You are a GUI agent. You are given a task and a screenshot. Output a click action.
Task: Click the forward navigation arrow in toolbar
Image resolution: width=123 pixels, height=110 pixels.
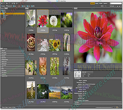click(x=3, y=3)
